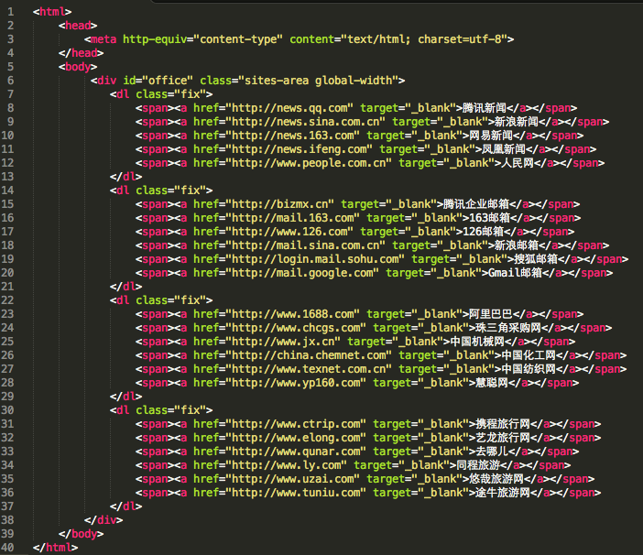Click the text 携程旅行网
This screenshot has width=643, height=555.
tap(503, 424)
